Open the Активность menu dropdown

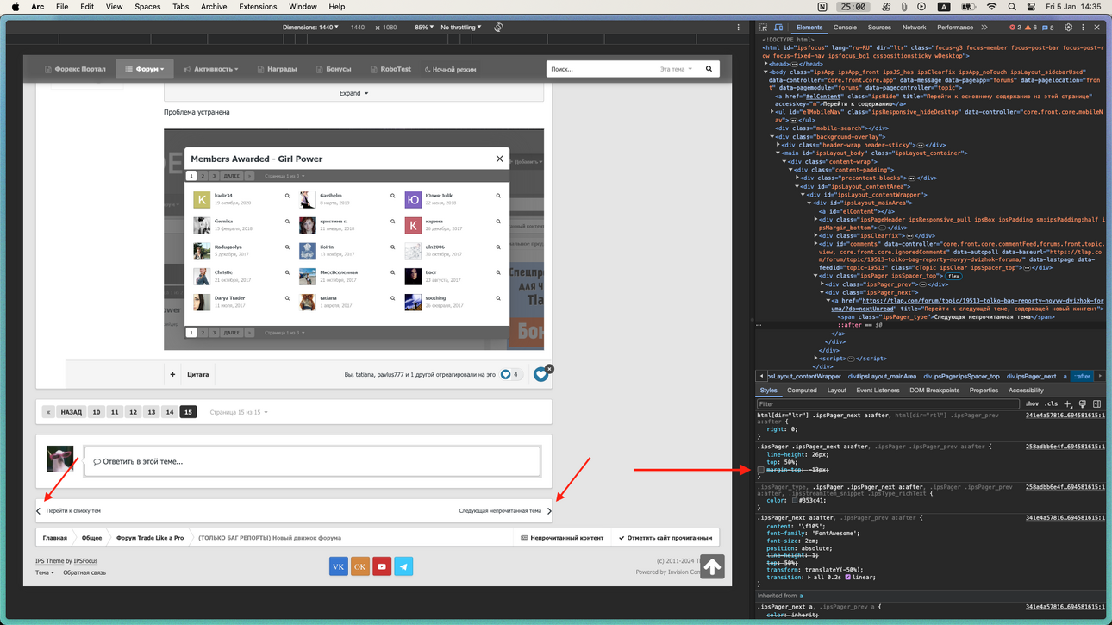(211, 69)
